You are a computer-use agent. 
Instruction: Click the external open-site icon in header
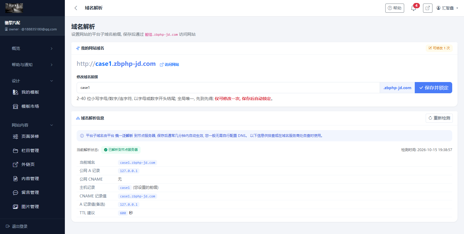click(x=427, y=8)
